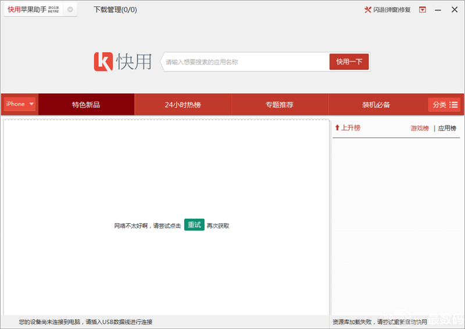Open the 分类 category list button
Image resolution: width=465 pixels, height=329 pixels.
[444, 105]
